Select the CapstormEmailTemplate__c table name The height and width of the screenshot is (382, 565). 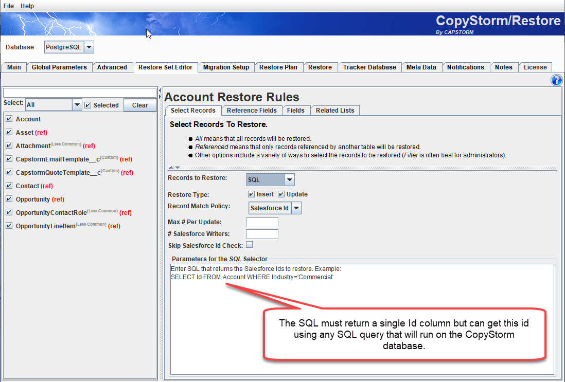[58, 159]
